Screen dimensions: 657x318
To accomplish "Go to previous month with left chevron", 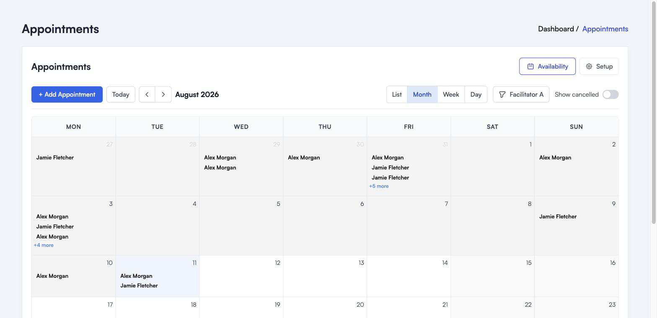I will coord(147,95).
